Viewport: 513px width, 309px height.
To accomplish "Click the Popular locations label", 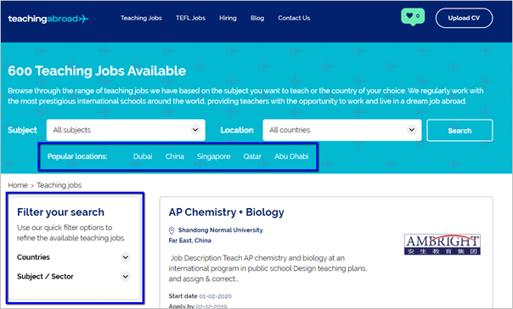I will point(77,156).
